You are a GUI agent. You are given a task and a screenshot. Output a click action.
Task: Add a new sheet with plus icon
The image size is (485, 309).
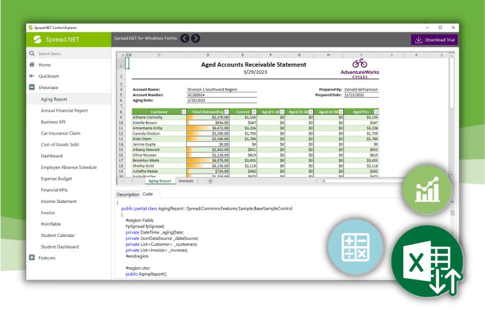coord(210,181)
